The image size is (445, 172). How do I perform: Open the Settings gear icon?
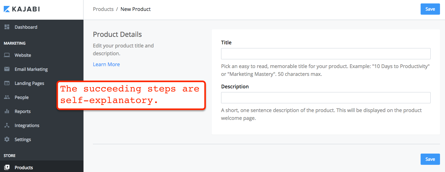click(x=7, y=139)
